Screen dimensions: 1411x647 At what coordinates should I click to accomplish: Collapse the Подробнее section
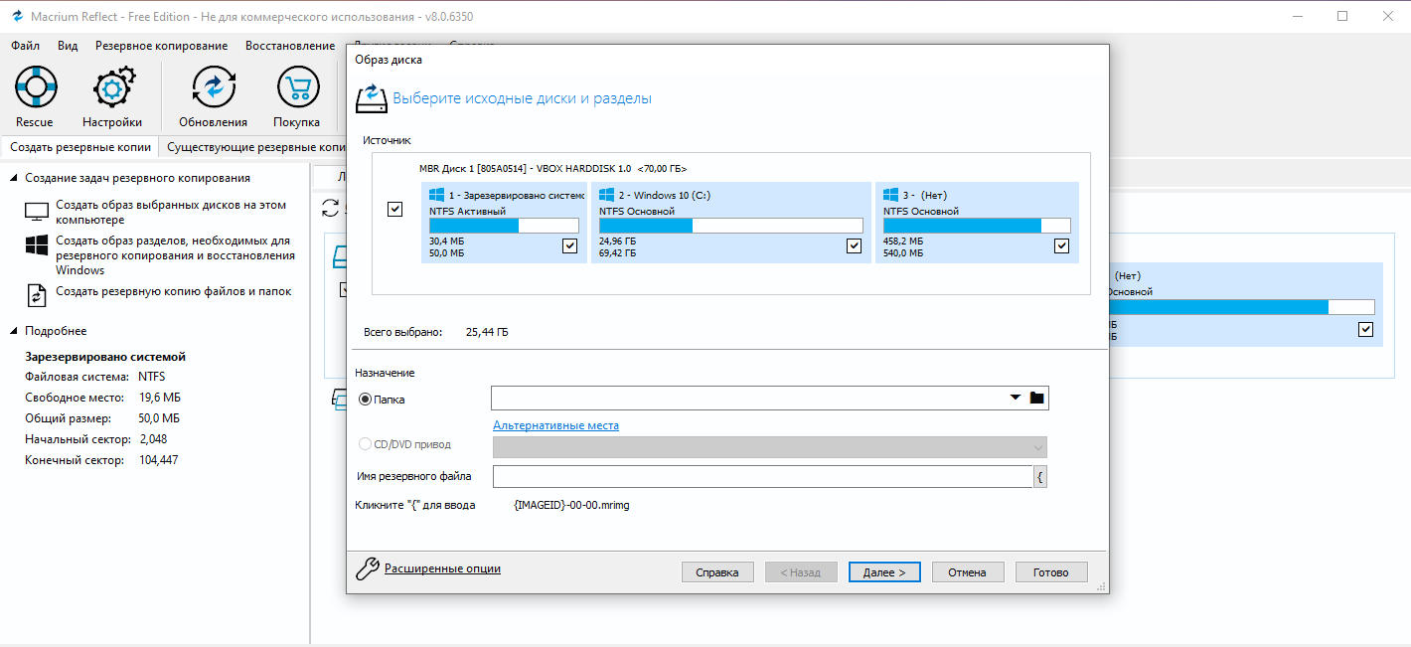(14, 331)
